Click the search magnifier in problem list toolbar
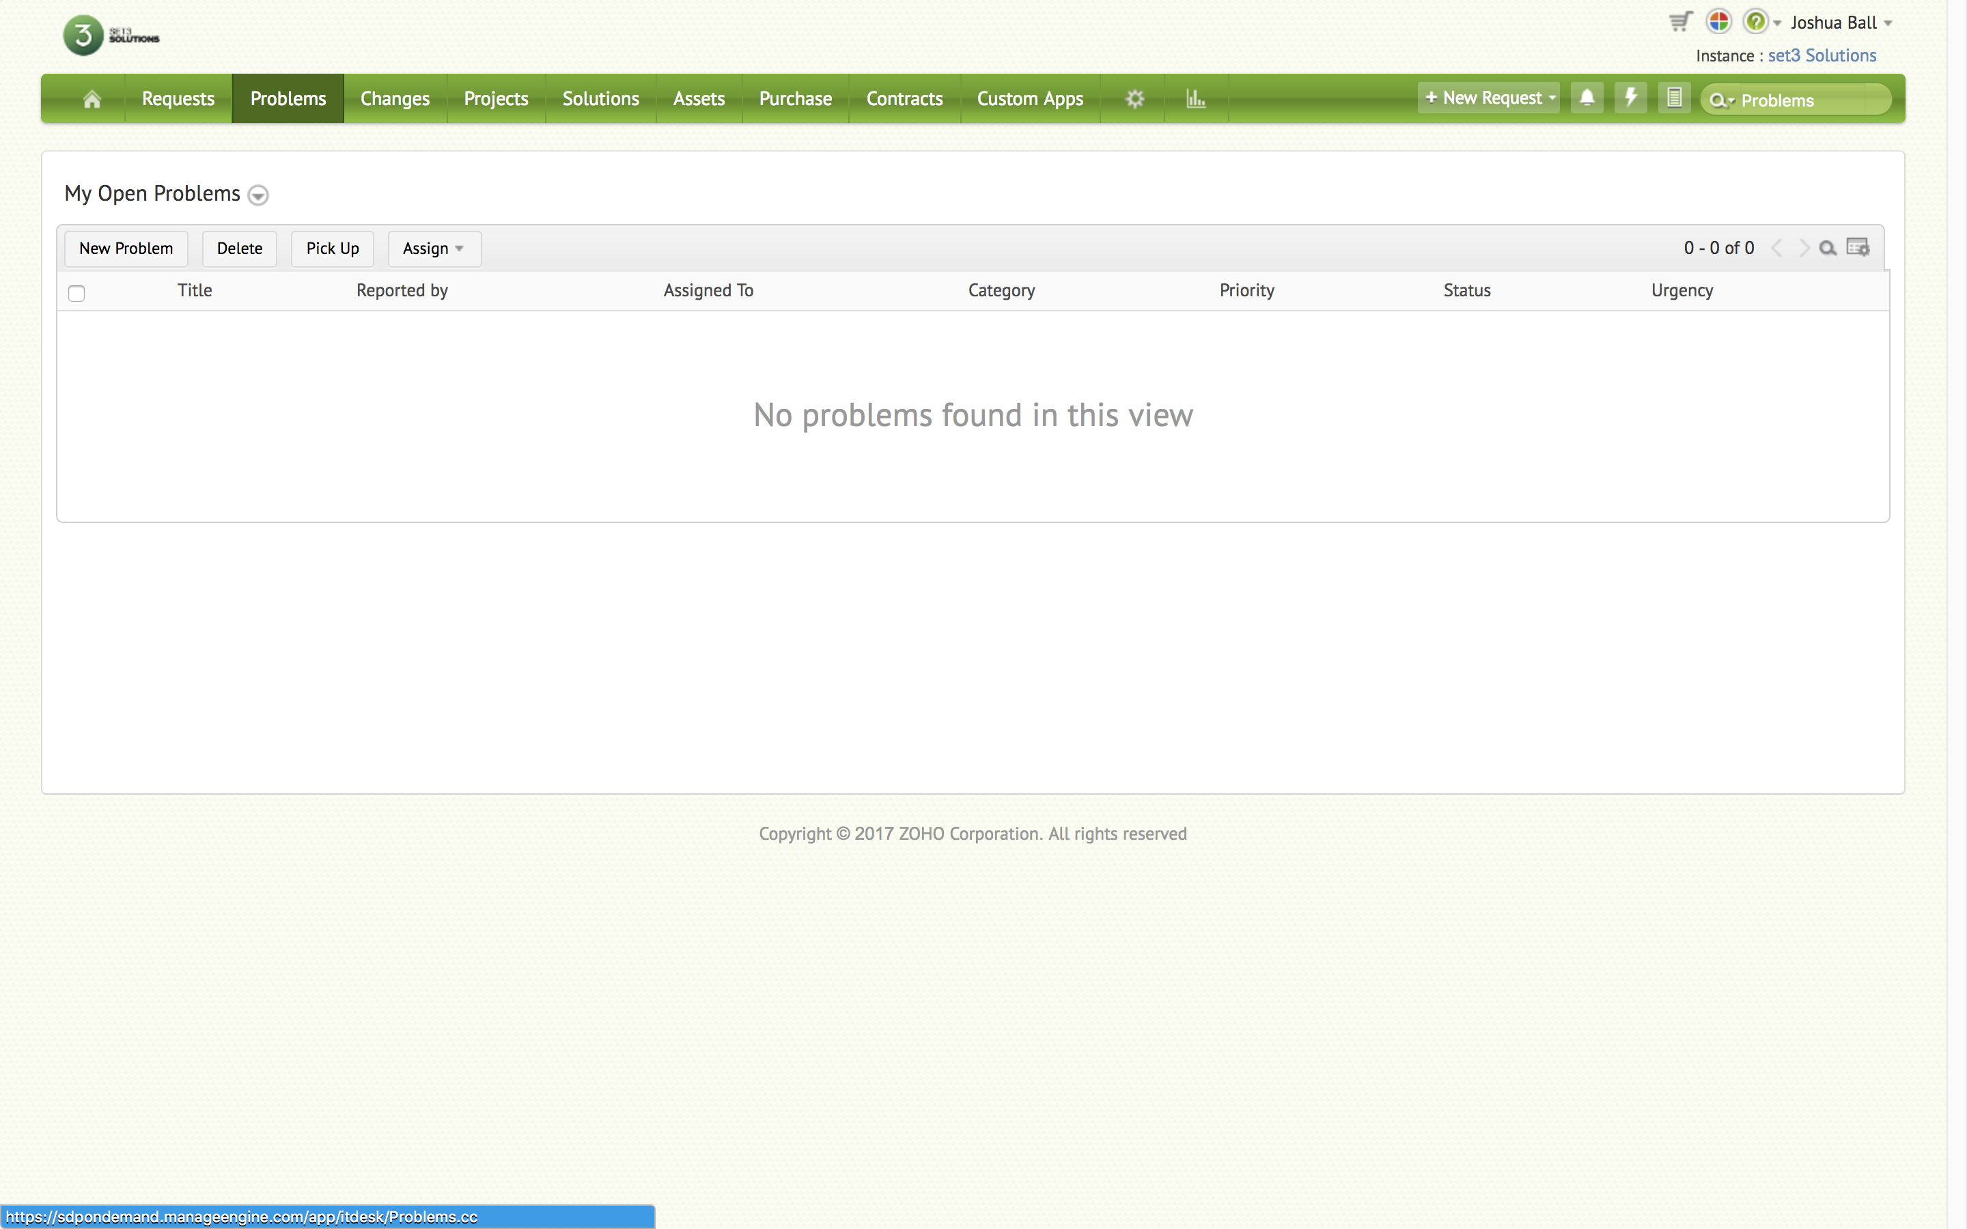The height and width of the screenshot is (1229, 1967). click(x=1827, y=249)
